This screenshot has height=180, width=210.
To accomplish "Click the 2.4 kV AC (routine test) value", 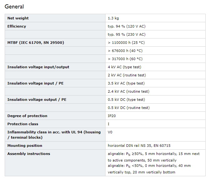I will click(x=128, y=91).
